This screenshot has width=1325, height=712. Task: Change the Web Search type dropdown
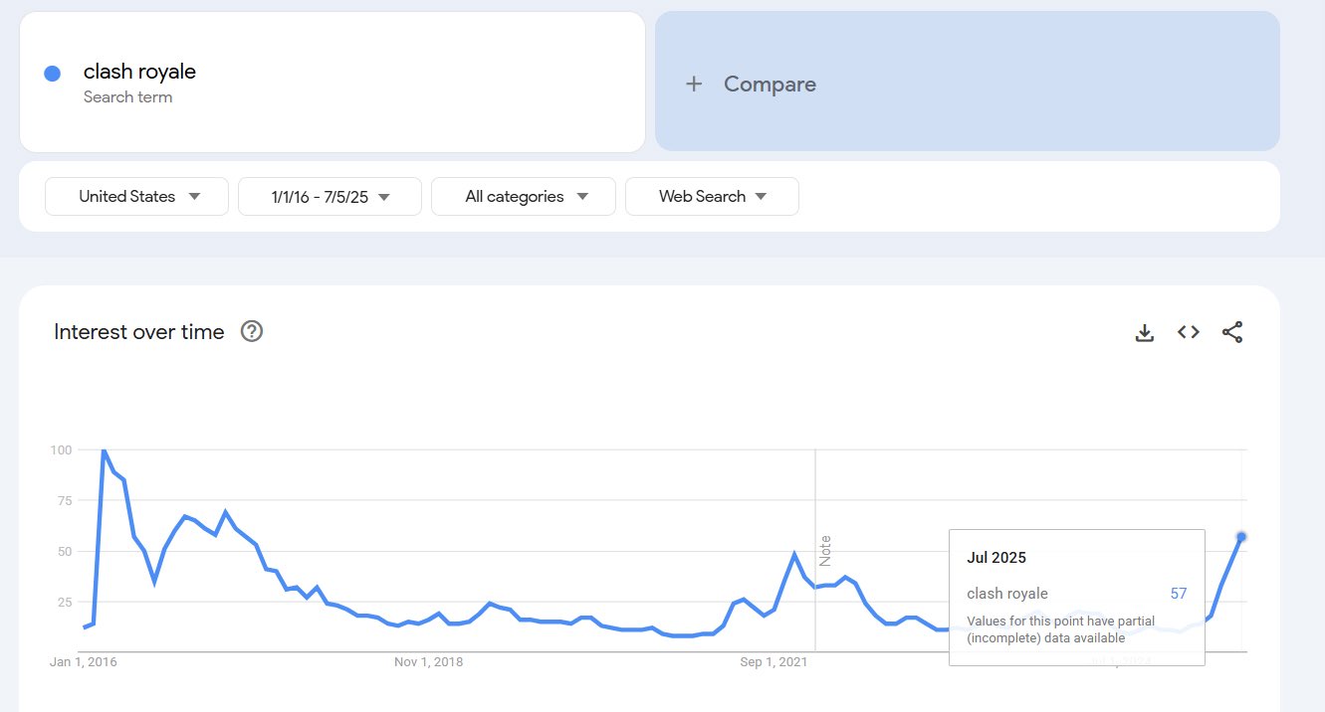tap(712, 196)
